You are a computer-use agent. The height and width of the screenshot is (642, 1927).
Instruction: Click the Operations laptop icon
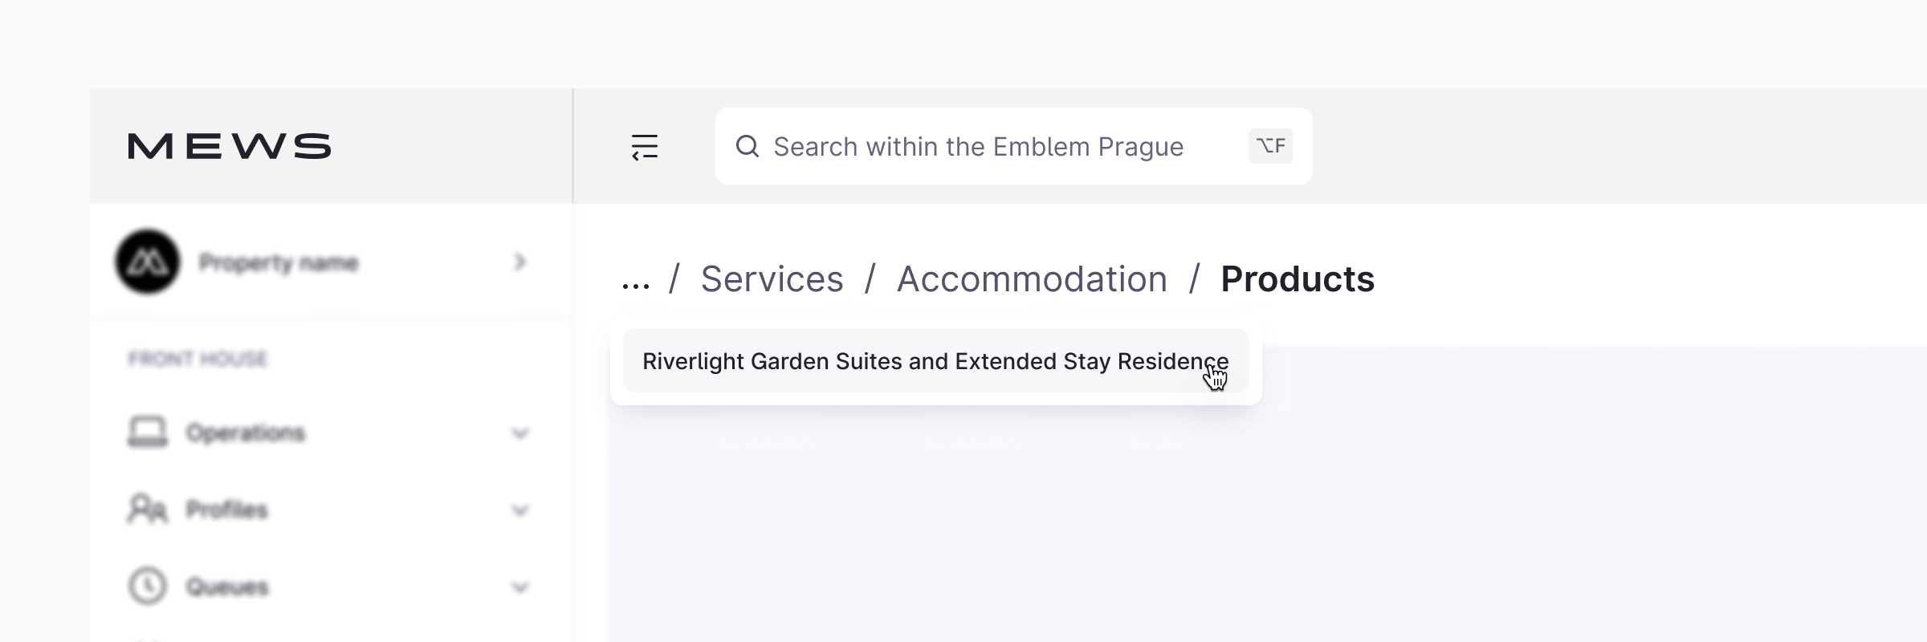[148, 432]
